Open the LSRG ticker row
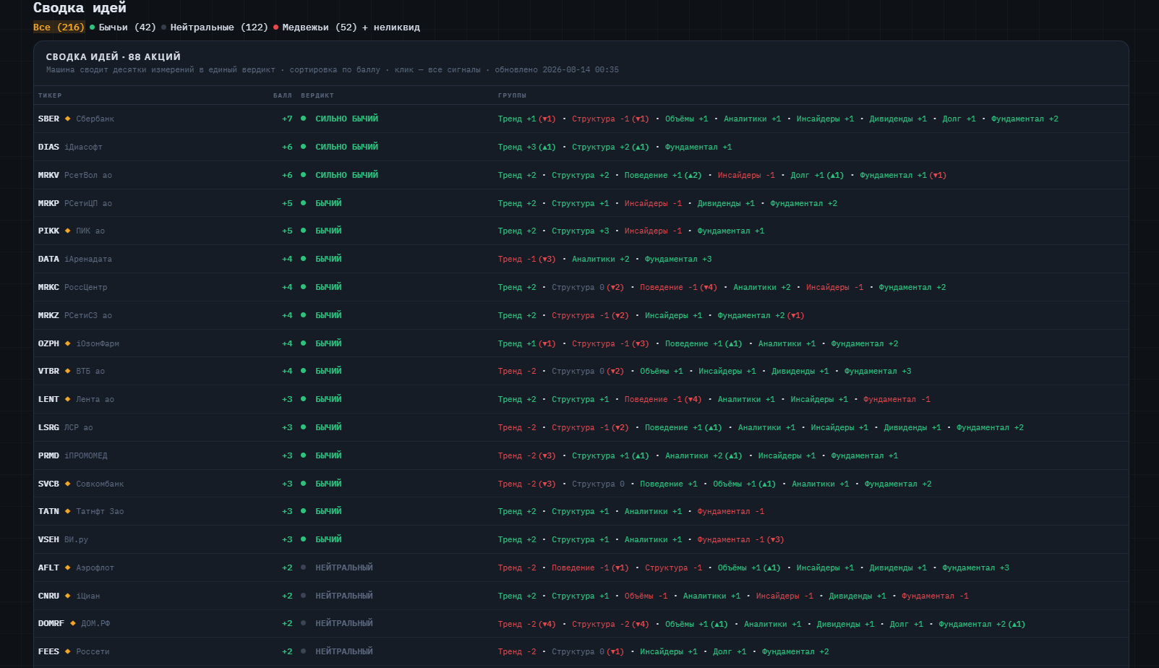This screenshot has width=1159, height=668. pyautogui.click(x=581, y=427)
